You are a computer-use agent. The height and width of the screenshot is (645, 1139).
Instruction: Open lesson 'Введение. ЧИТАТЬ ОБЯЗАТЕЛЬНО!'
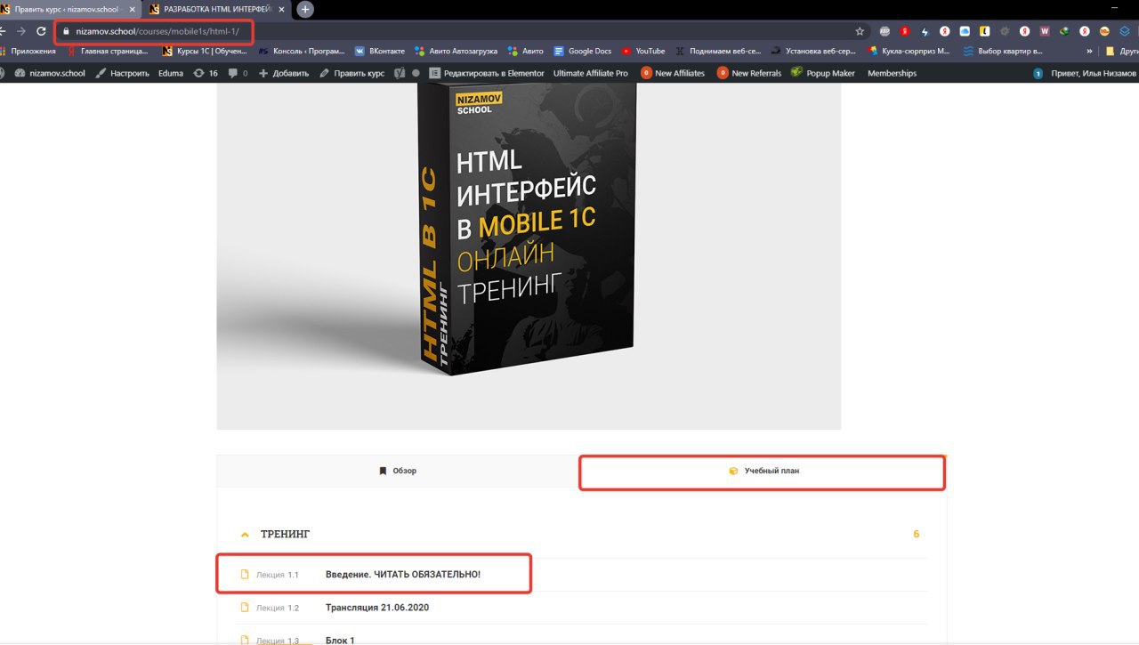(x=402, y=575)
